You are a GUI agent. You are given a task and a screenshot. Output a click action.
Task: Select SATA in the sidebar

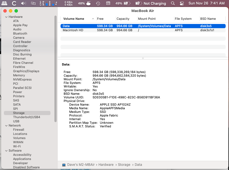point(17,105)
